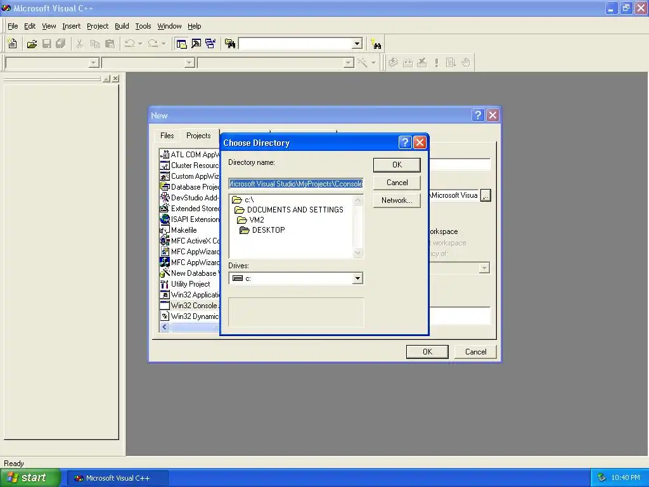Screen dimensions: 649x487
Task: Open the WizardBar actions dropdown arrow
Action: tap(373, 63)
